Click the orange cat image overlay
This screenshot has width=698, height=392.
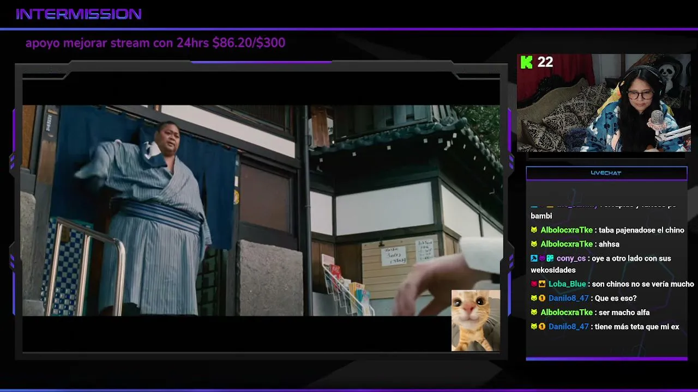476,321
